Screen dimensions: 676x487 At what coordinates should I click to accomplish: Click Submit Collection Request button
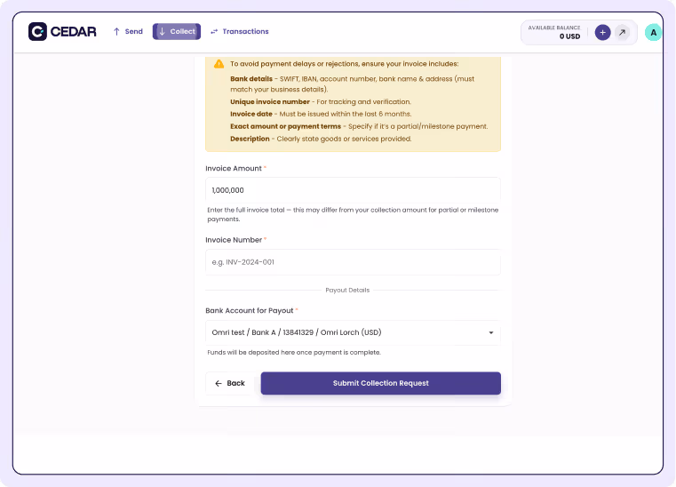coord(381,383)
